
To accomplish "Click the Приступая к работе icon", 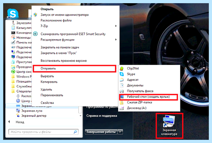I will (x=13, y=62).
